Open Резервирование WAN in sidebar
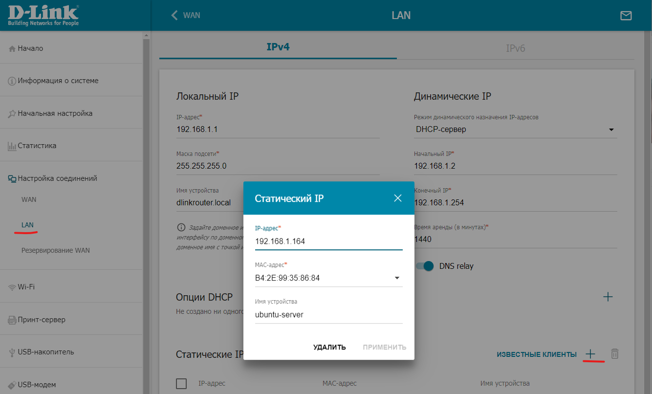 (55, 250)
